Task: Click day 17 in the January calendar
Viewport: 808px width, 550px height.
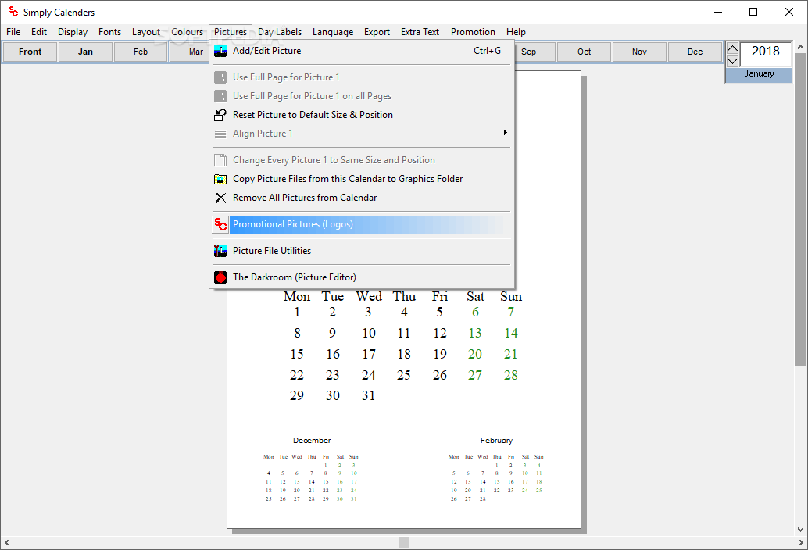Action: (368, 355)
